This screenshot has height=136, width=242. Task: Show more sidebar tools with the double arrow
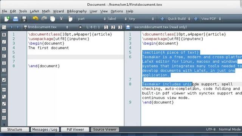[4, 124]
